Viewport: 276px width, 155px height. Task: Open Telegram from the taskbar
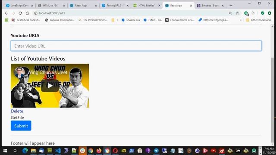point(156,151)
